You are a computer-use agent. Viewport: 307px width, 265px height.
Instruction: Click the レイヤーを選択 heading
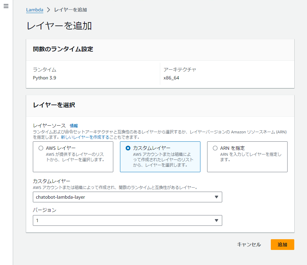(54, 105)
